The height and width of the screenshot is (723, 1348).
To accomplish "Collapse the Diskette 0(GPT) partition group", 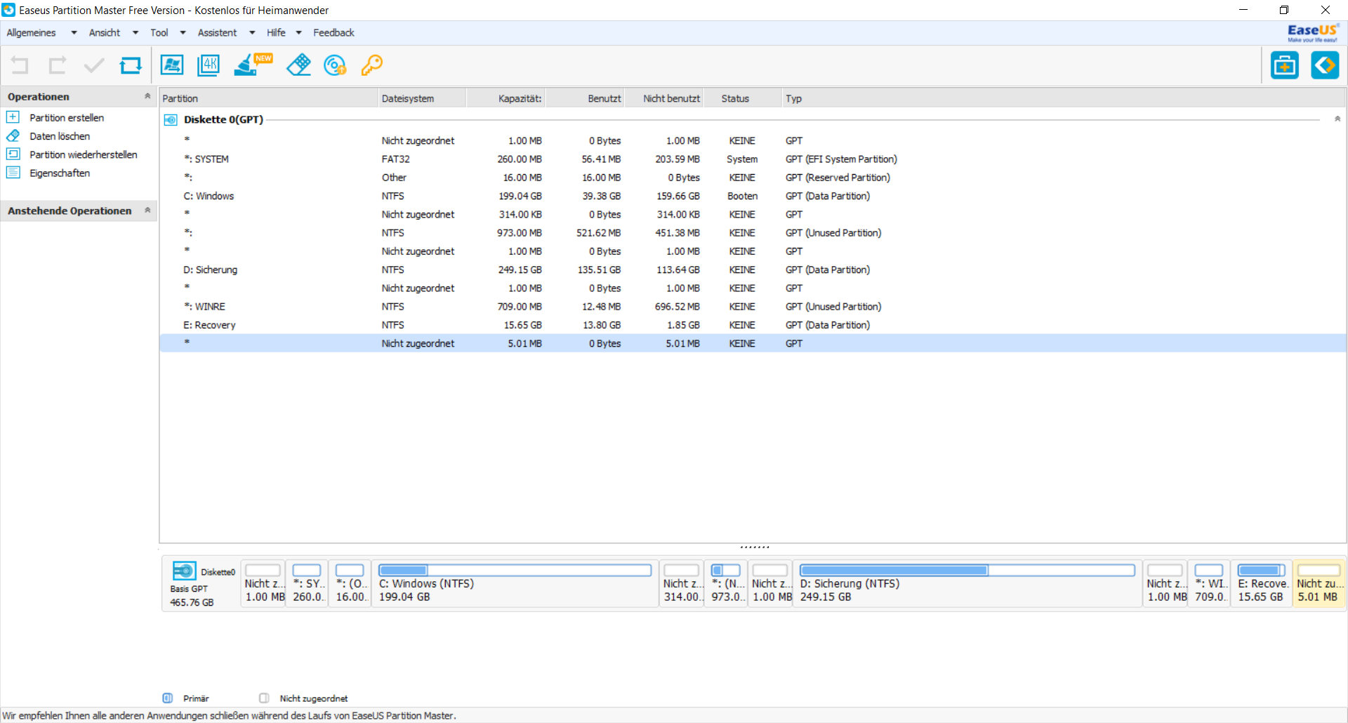I will 1337,119.
